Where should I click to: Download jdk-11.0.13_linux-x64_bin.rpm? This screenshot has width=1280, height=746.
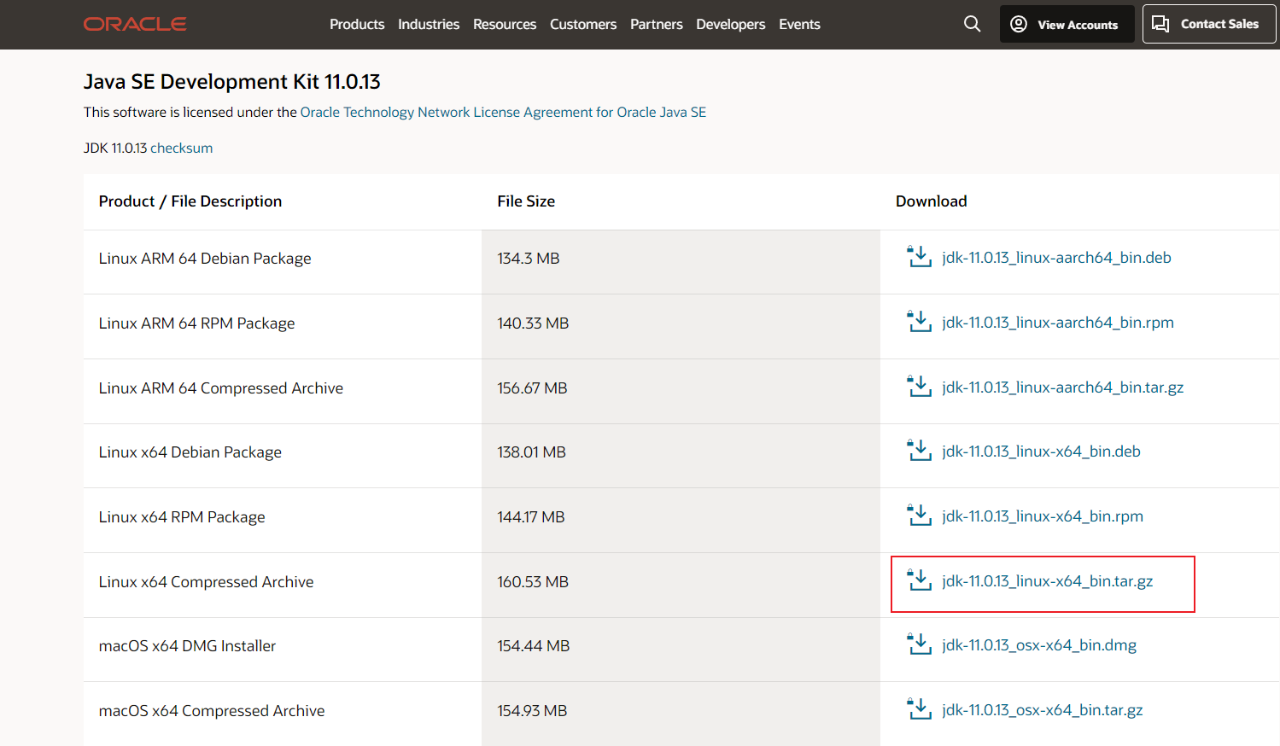1043,516
